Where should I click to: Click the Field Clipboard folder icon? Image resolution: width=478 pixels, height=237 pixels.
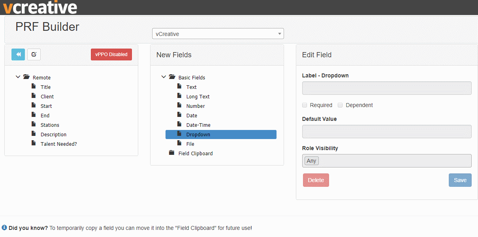pos(171,153)
